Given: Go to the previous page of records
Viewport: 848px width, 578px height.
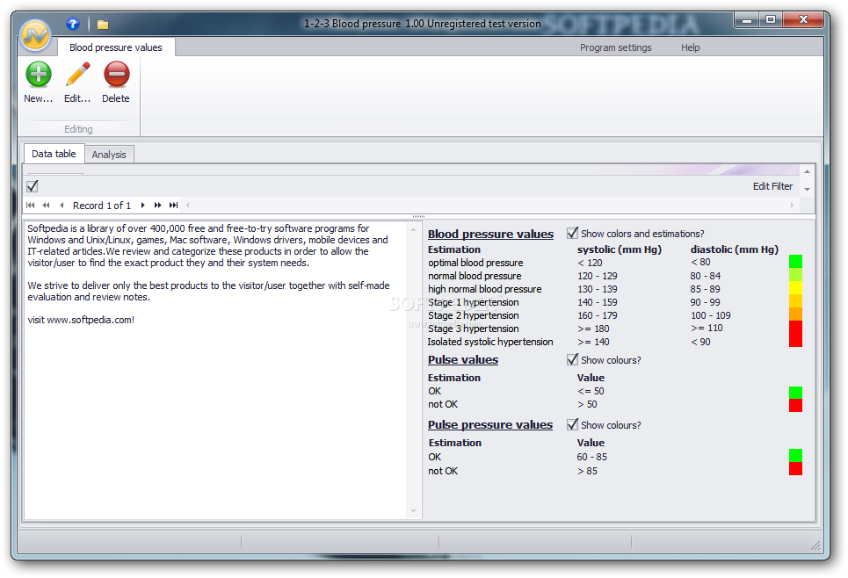Looking at the screenshot, I should (x=46, y=205).
